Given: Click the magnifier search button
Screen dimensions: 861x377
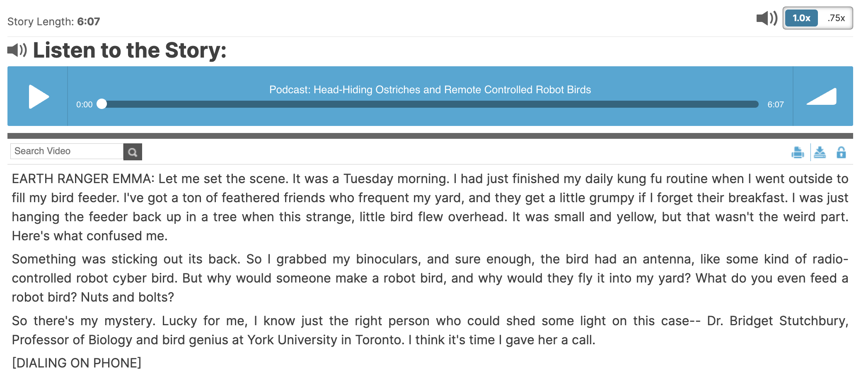Looking at the screenshot, I should coord(133,152).
